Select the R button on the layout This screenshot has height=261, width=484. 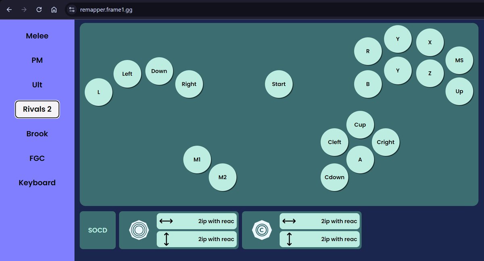coord(368,51)
